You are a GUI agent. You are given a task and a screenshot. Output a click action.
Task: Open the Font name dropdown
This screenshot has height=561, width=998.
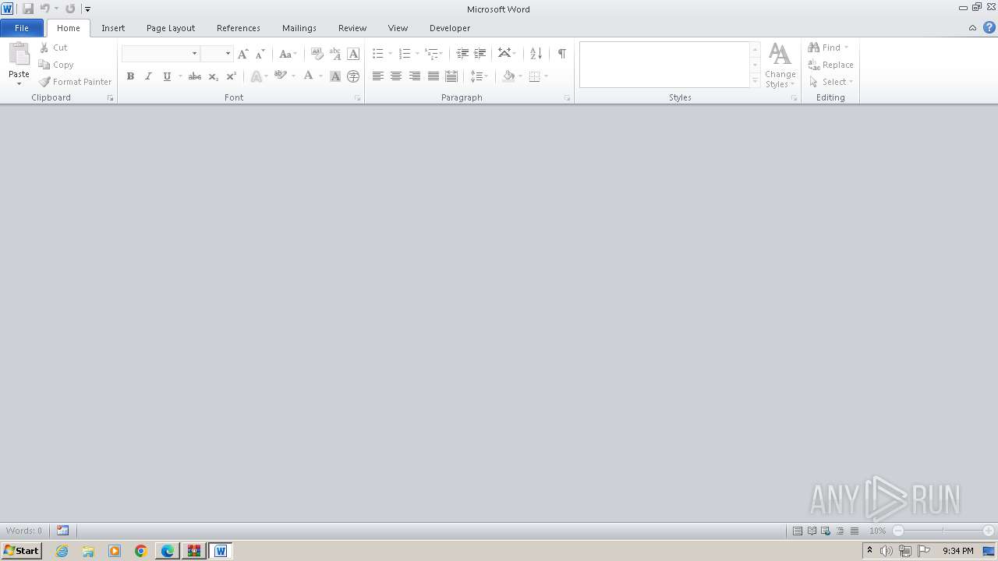point(194,54)
